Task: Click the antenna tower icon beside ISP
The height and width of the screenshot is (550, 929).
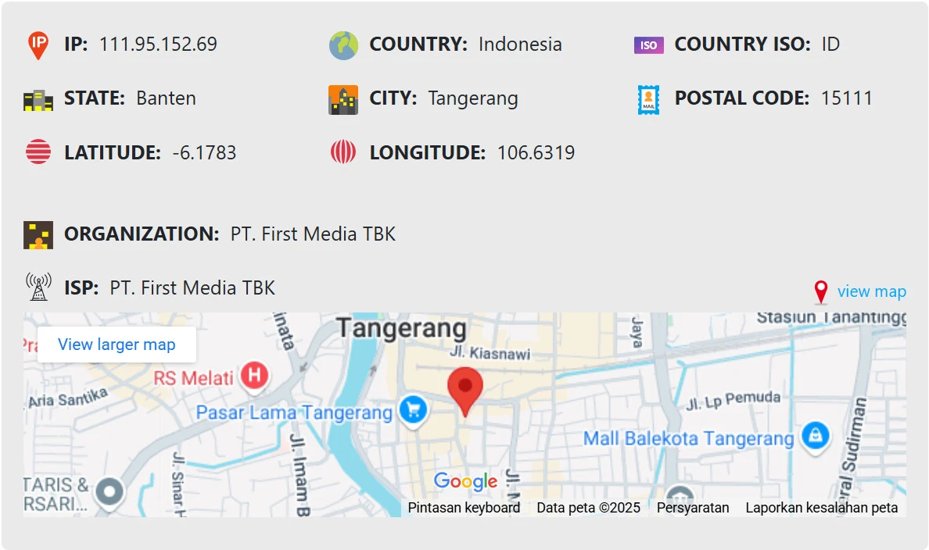Action: coord(38,287)
